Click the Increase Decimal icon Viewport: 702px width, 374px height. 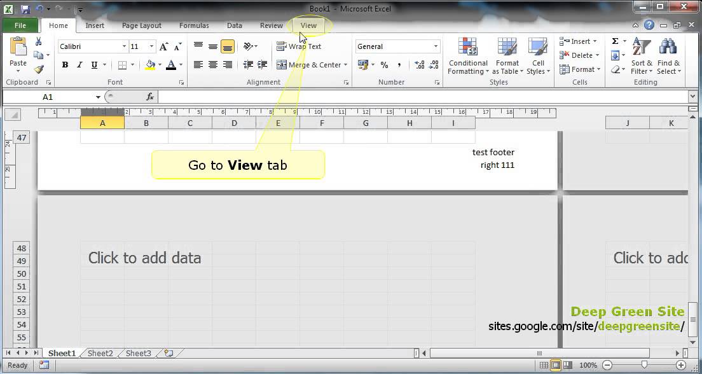(420, 65)
